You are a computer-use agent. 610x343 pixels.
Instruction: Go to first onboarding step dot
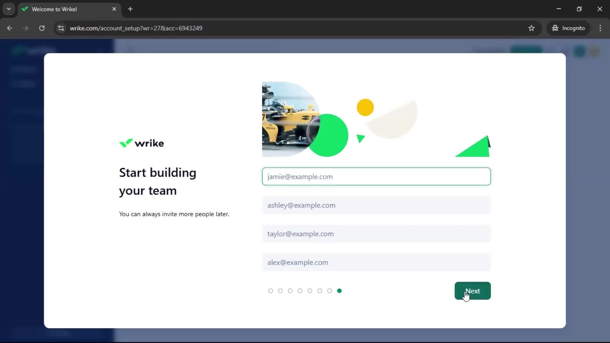click(x=270, y=291)
